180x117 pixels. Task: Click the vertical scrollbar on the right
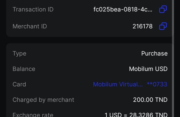tap(173, 20)
